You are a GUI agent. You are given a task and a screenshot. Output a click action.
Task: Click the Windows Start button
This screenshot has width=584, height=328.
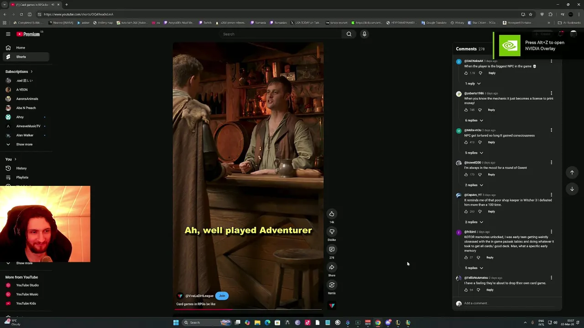176,323
